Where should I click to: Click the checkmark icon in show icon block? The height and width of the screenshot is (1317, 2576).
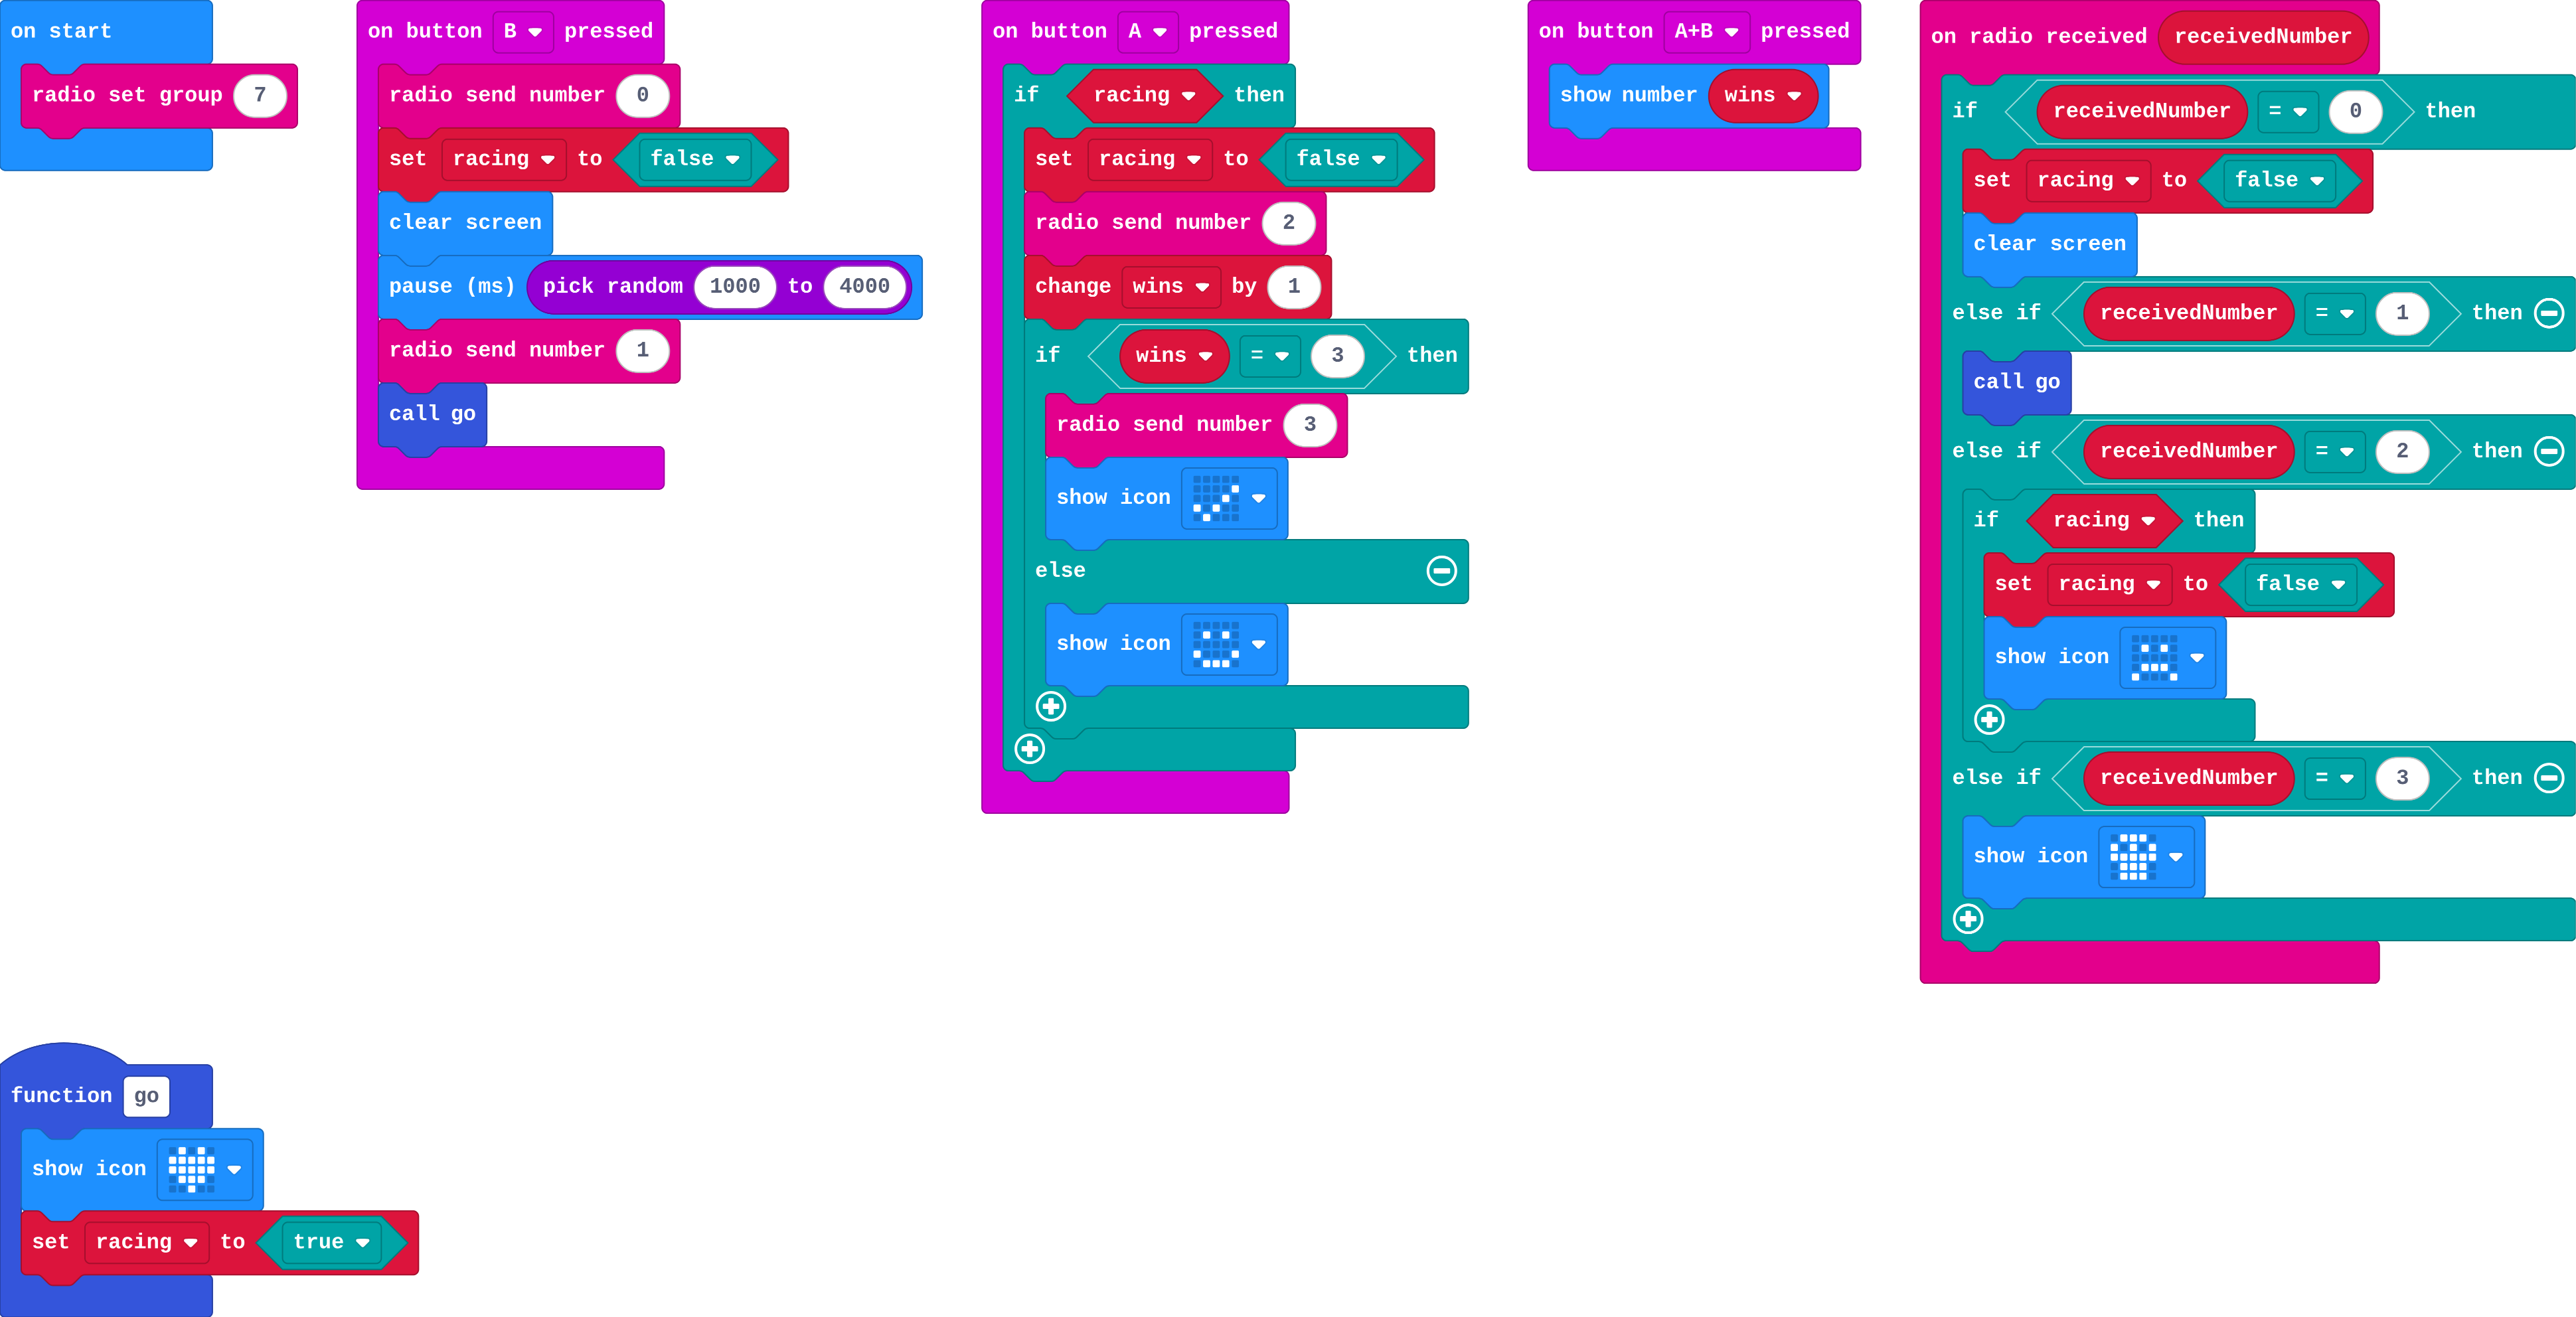pyautogui.click(x=1216, y=498)
